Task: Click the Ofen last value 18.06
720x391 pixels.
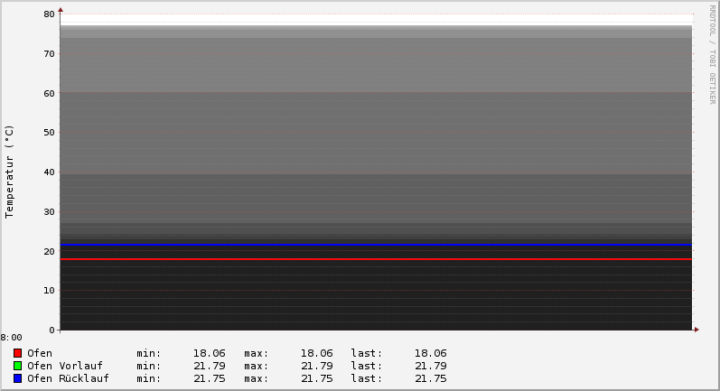Action: click(430, 353)
